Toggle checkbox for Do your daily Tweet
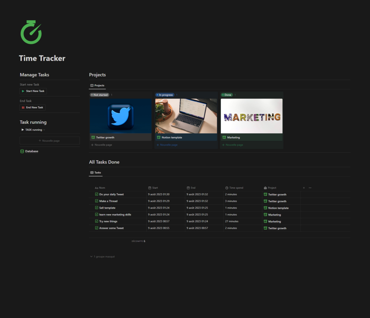Viewport: 370px width, 318px height. tap(96, 194)
